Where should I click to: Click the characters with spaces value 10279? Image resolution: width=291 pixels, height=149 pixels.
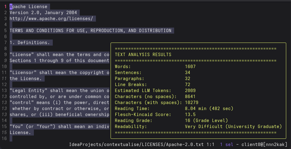coord(192,103)
